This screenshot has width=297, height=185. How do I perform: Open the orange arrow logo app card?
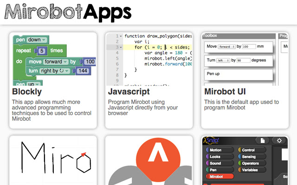tap(149, 160)
